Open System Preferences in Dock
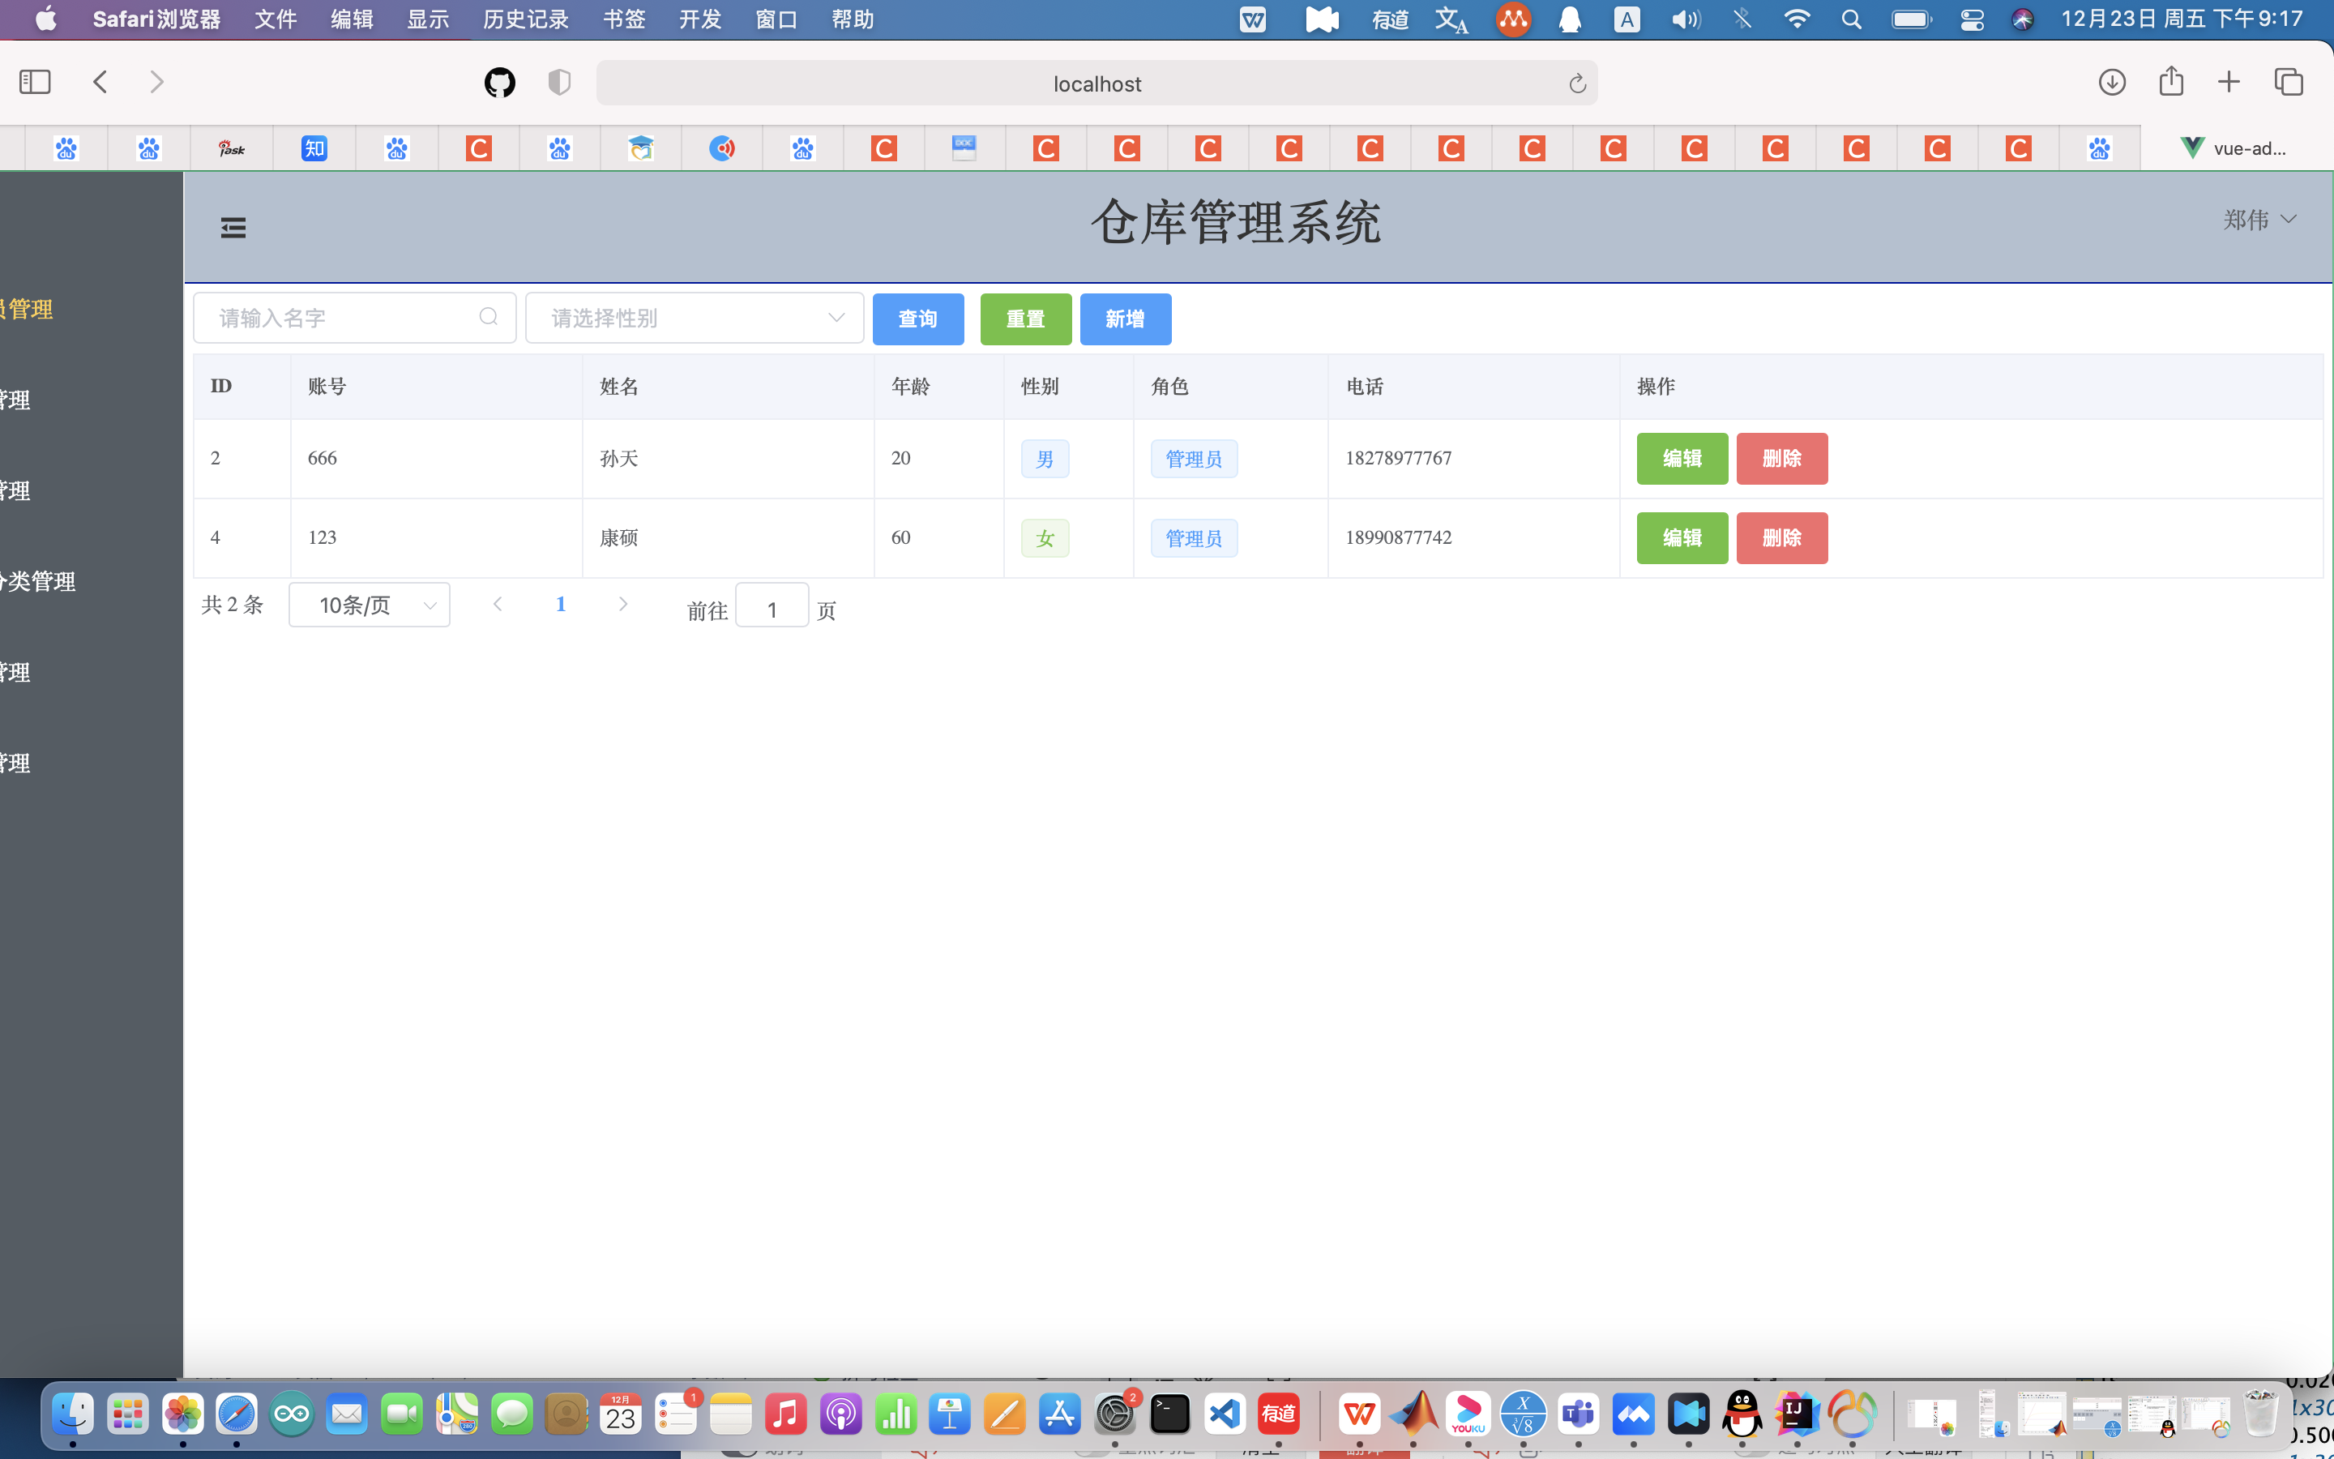The image size is (2334, 1459). coord(1115,1414)
